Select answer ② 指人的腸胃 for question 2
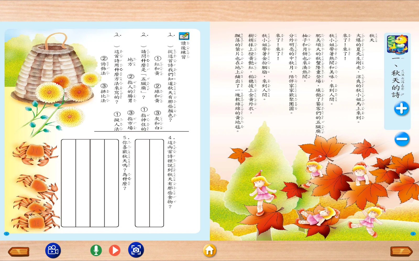The height and width of the screenshot is (261, 419). point(131,88)
